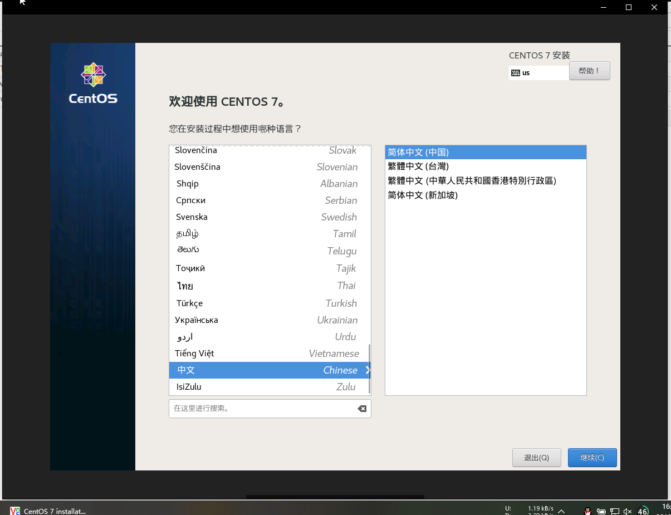
Task: Open help with the 帮助! button
Action: click(x=589, y=71)
